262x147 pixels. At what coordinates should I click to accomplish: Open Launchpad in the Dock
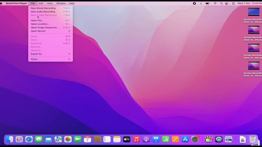(x=19, y=139)
